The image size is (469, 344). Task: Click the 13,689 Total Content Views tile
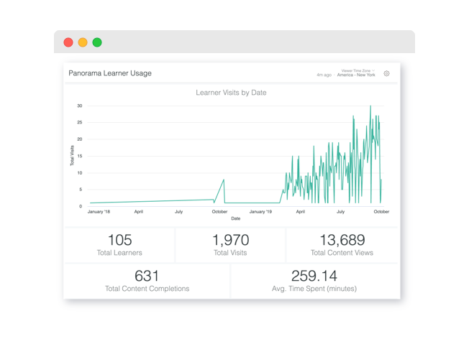point(342,245)
